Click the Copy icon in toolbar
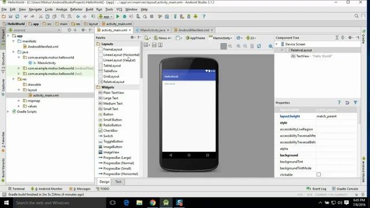Viewport: 370px width, 208px height. pyautogui.click(x=47, y=17)
